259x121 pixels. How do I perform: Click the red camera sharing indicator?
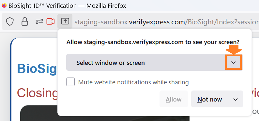point(50,21)
